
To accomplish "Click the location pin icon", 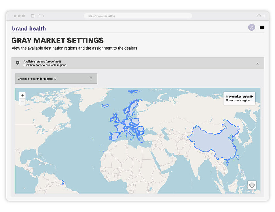I will tap(18, 63).
